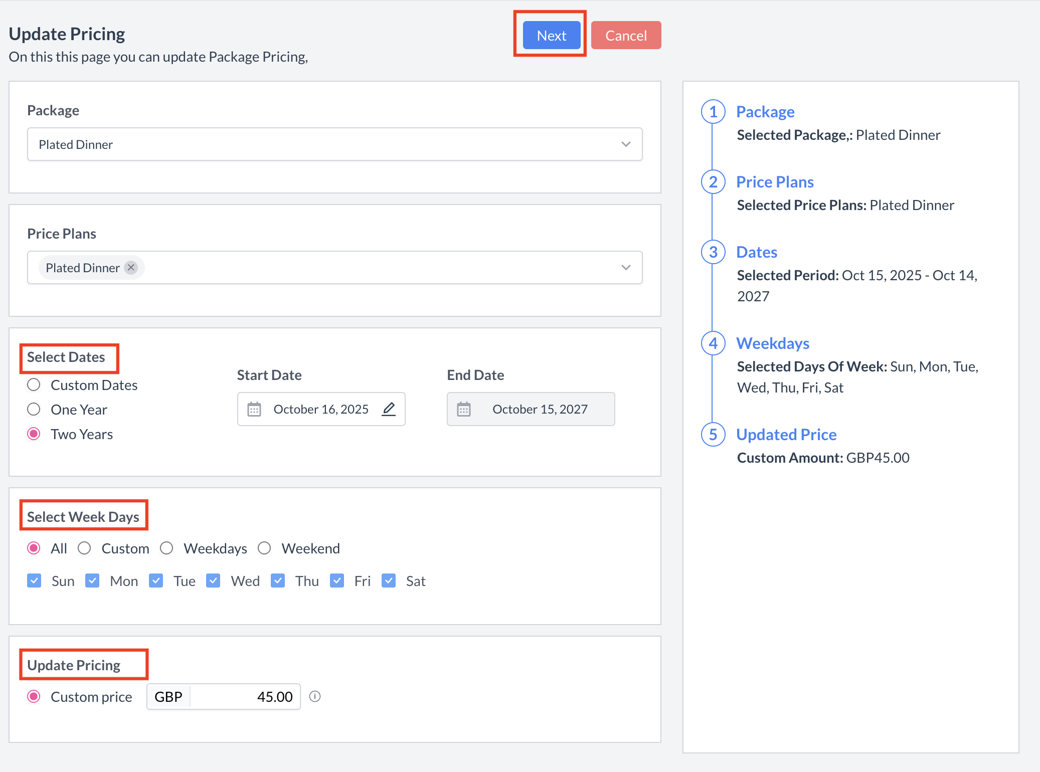1040x772 pixels.
Task: Select the Weekend radio option
Action: tap(265, 548)
